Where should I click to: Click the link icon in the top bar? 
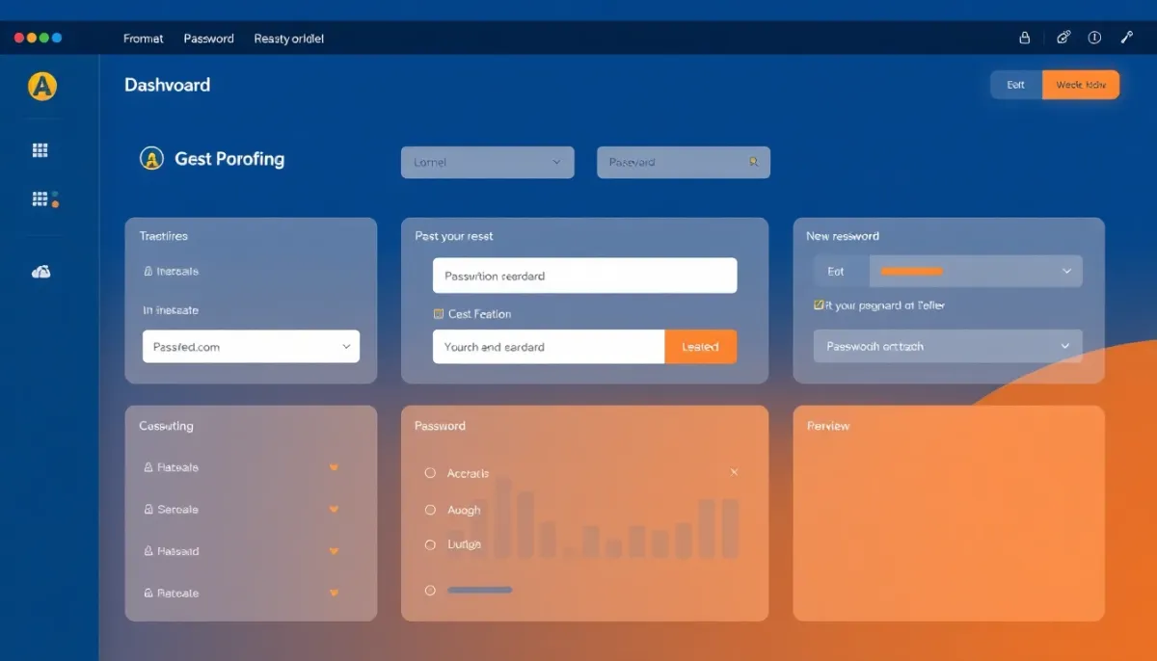pyautogui.click(x=1063, y=38)
